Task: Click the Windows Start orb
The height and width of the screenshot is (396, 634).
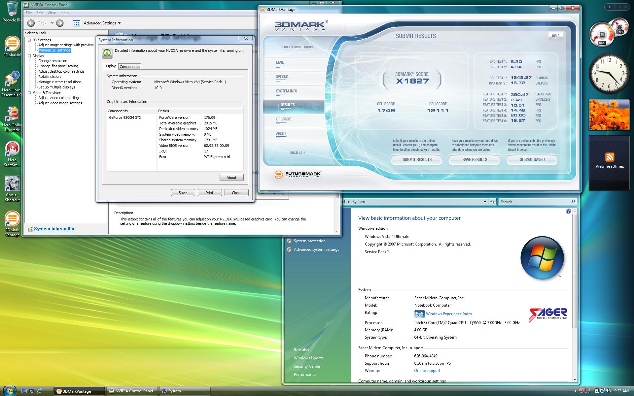Action: pos(10,390)
